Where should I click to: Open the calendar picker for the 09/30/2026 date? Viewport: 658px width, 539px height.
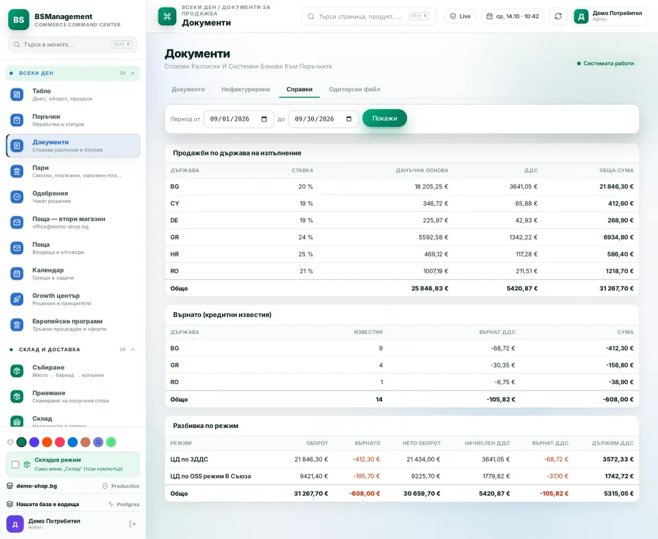point(349,119)
